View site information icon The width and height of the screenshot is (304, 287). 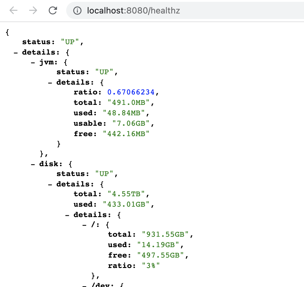click(77, 11)
